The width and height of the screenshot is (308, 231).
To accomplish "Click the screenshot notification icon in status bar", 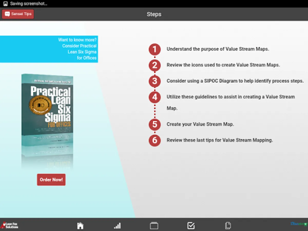I will pyautogui.click(x=5, y=4).
